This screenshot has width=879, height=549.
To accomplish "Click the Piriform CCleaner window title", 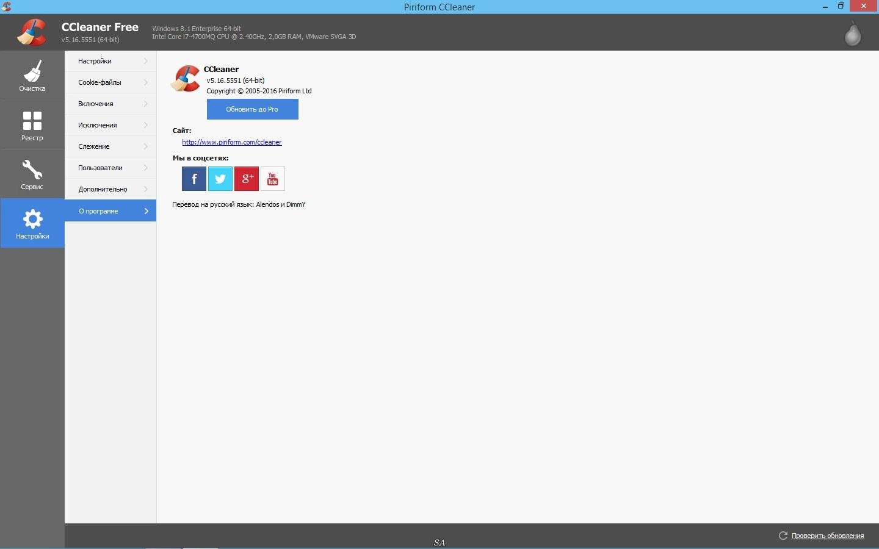I will pyautogui.click(x=440, y=7).
